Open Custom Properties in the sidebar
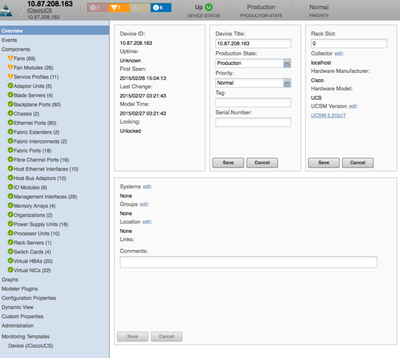 [22, 316]
